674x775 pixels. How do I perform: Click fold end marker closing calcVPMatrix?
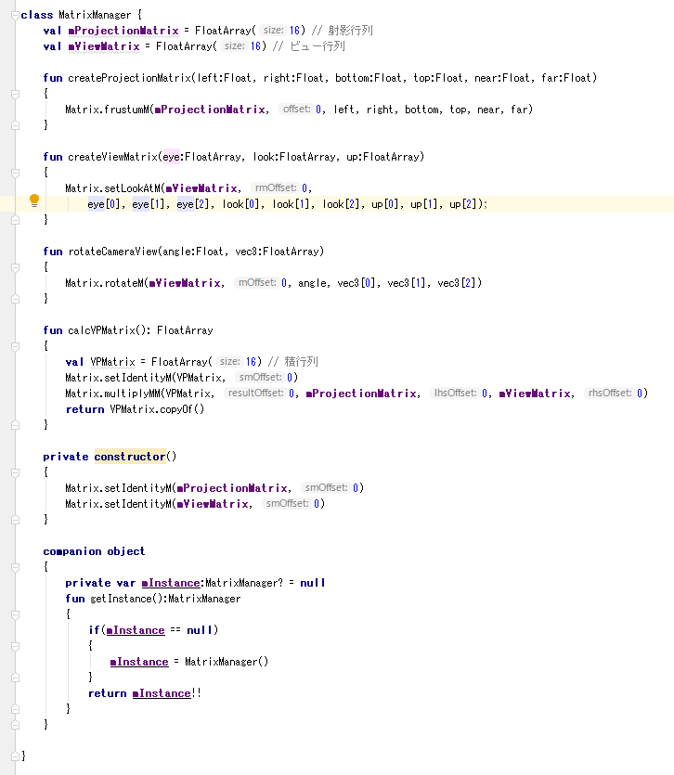pyautogui.click(x=16, y=425)
